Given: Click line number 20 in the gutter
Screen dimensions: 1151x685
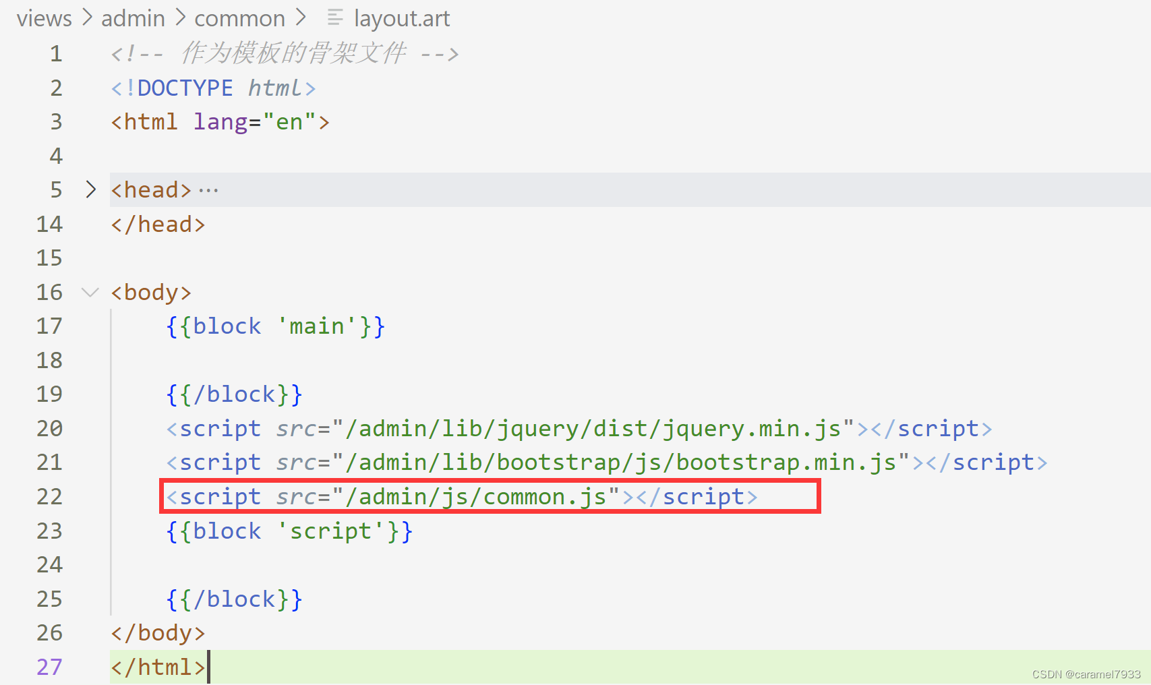Looking at the screenshot, I should tap(50, 429).
